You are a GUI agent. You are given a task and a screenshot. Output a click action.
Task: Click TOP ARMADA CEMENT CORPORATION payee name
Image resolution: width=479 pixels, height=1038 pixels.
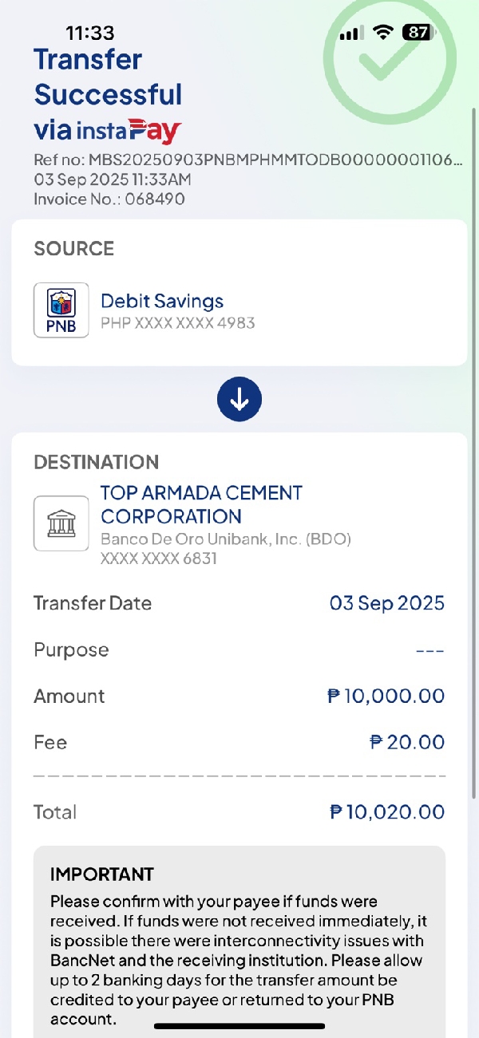tap(201, 504)
